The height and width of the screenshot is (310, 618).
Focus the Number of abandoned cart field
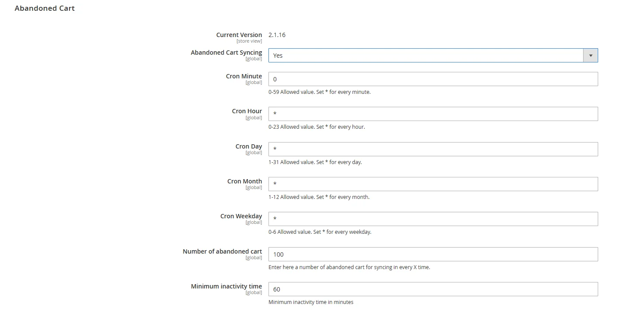(x=433, y=254)
